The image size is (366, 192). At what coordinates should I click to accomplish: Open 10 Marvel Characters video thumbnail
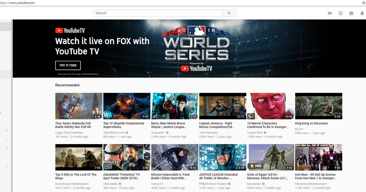click(271, 106)
